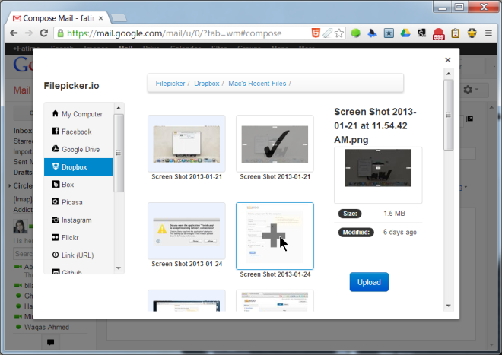Click the selected file name heading
The height and width of the screenshot is (355, 502).
click(375, 125)
